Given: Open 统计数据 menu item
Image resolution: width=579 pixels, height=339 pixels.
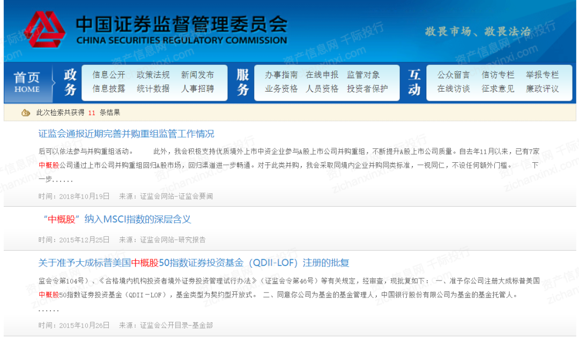Looking at the screenshot, I should click(153, 88).
